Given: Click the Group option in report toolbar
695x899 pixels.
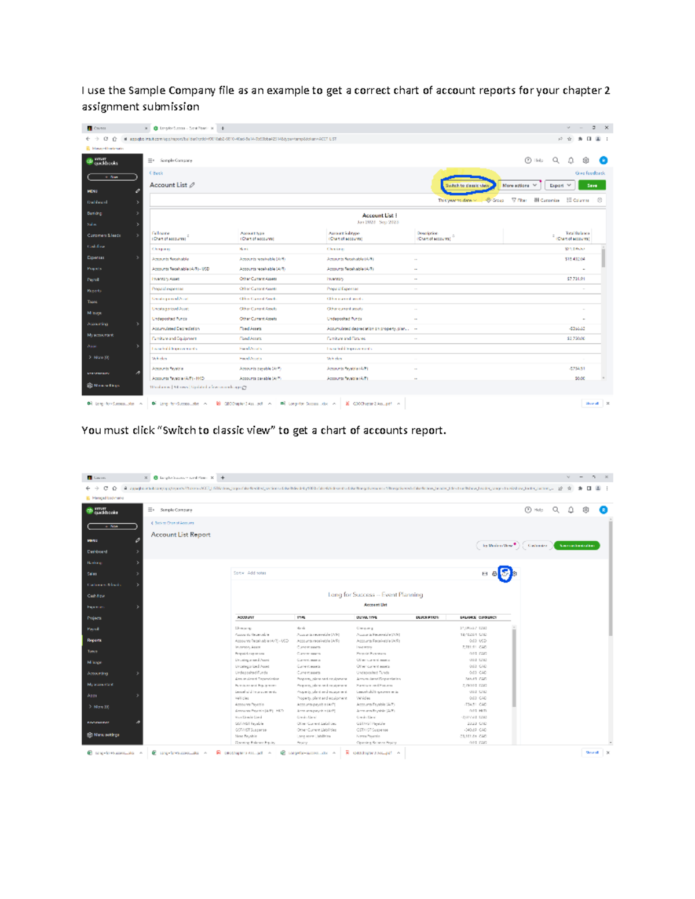Looking at the screenshot, I should pos(495,200).
